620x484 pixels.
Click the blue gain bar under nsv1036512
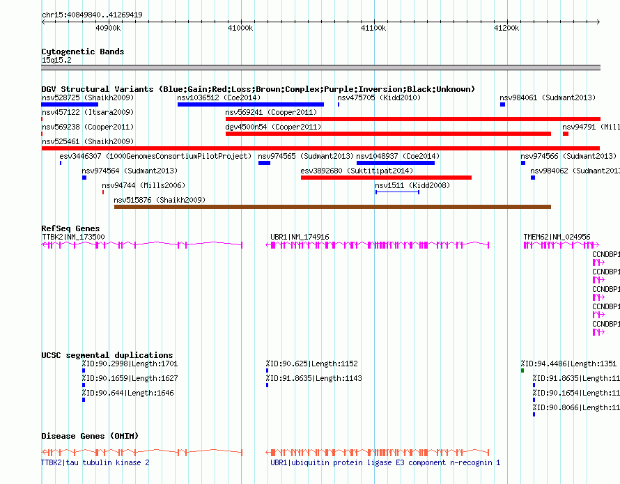point(251,104)
